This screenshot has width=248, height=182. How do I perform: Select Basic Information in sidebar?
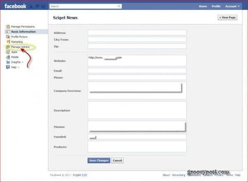click(24, 32)
